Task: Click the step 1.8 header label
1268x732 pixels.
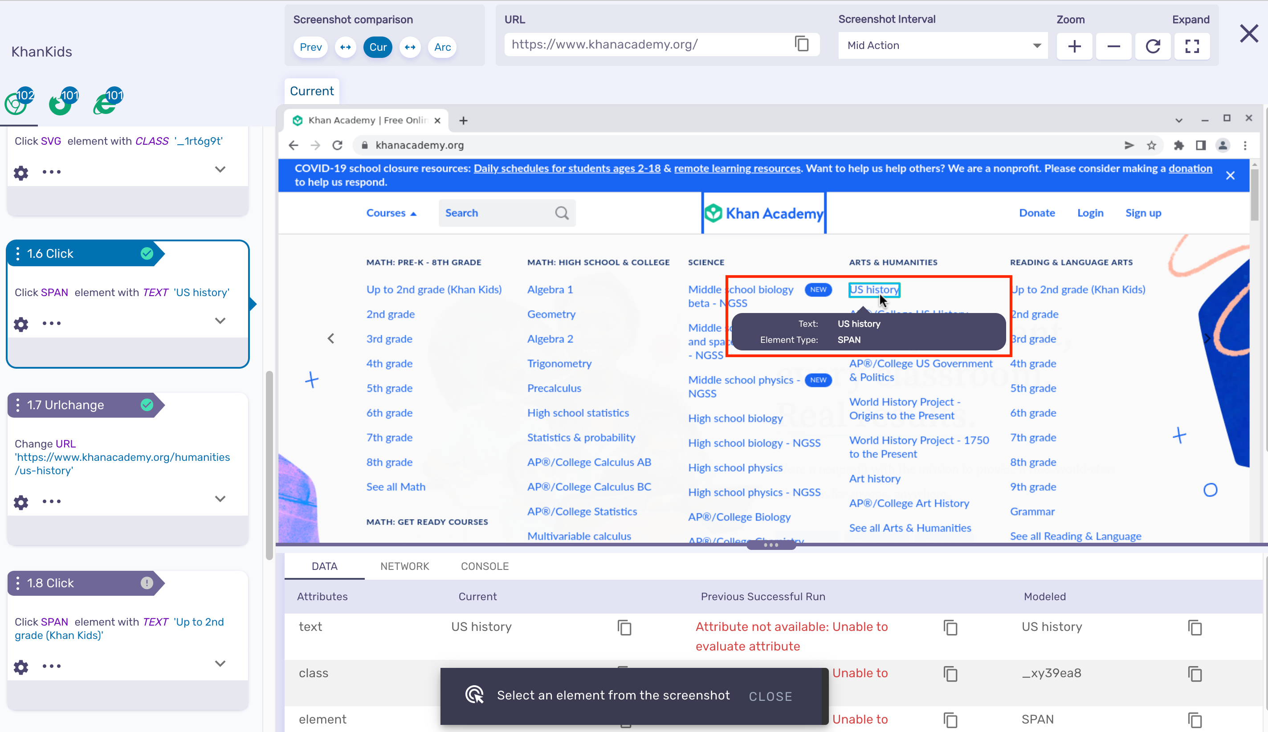Action: [50, 583]
